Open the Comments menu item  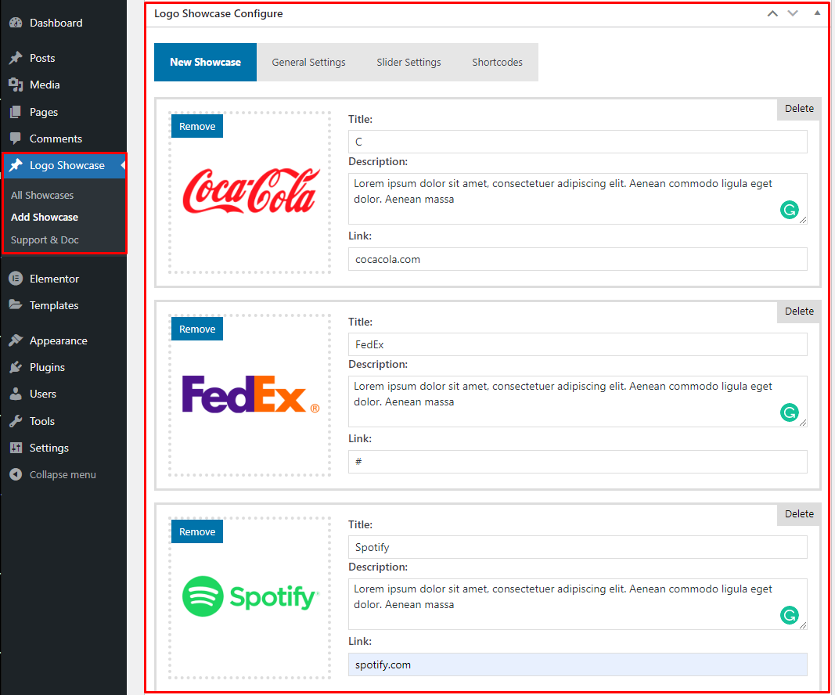click(56, 139)
